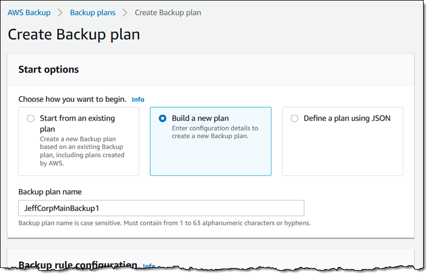Click the Backup plan name text field
Screen dimensions: 429x276
point(161,208)
